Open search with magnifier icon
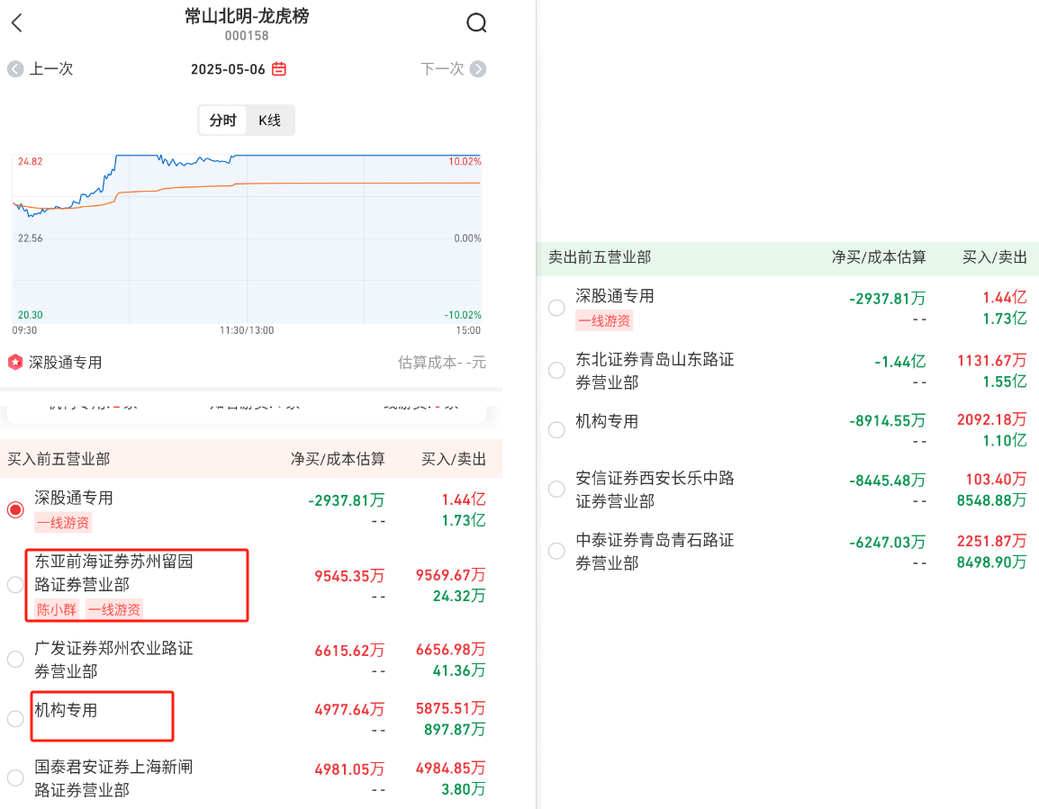Image resolution: width=1039 pixels, height=809 pixels. (x=476, y=23)
